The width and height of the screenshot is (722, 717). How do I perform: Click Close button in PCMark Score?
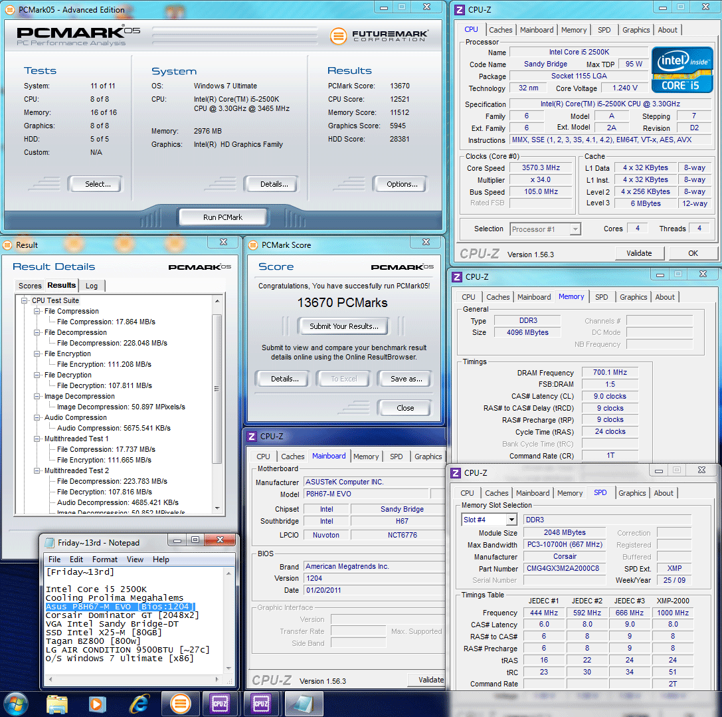[x=405, y=408]
